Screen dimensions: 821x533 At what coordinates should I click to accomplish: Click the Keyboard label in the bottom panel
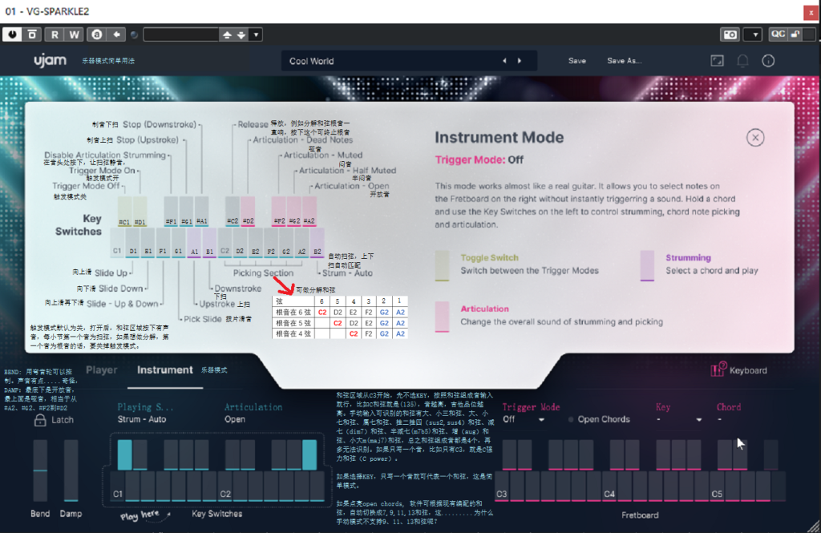[748, 370]
